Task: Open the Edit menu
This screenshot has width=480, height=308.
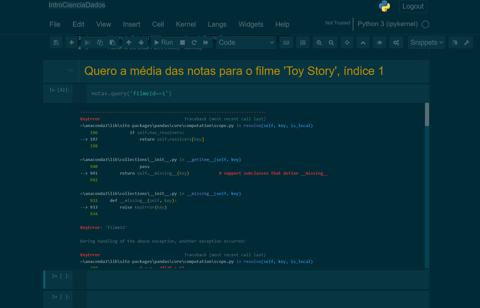Action: pyautogui.click(x=78, y=24)
